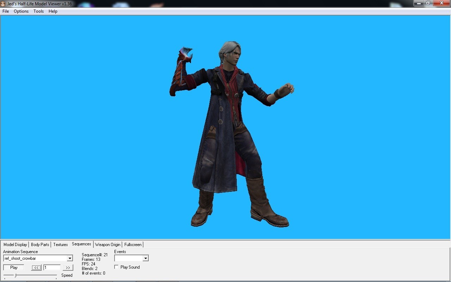
Task: Open the Fullscreen tab
Action: [133, 244]
